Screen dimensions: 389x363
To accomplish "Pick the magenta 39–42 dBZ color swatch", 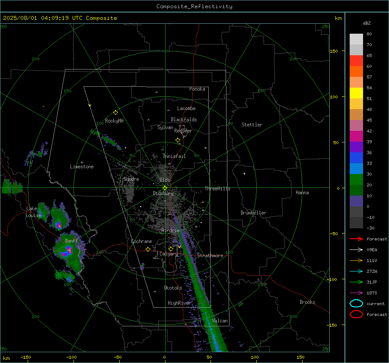I will pyautogui.click(x=356, y=136).
